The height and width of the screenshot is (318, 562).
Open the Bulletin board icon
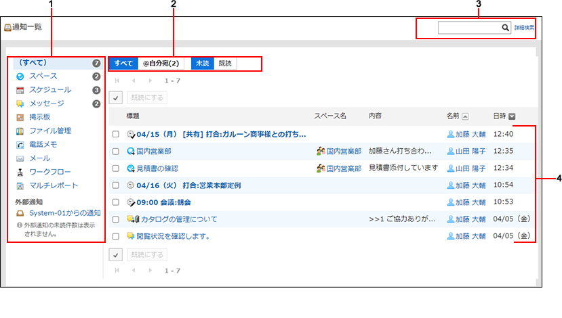click(20, 118)
